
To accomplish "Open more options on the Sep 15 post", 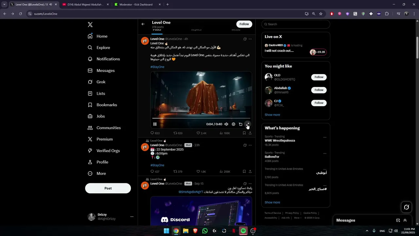I will [250, 184].
